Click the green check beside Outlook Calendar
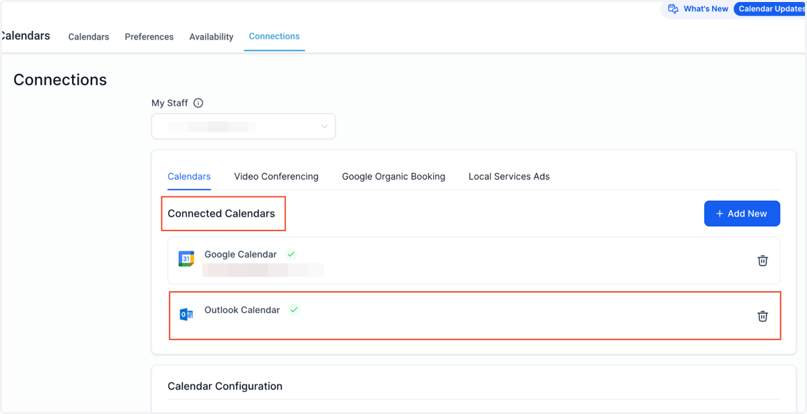Viewport: 807px width, 414px height. [294, 310]
